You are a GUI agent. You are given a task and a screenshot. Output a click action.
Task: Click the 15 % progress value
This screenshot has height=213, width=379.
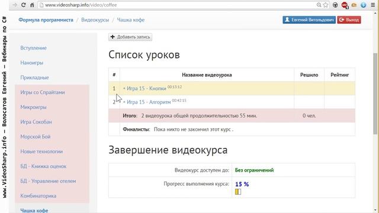[242, 184]
